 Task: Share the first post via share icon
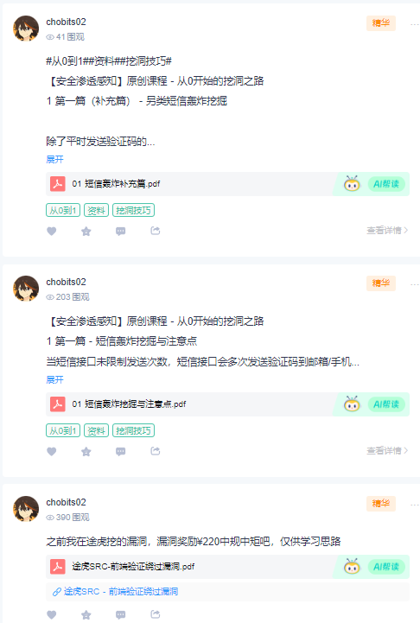[x=156, y=231]
